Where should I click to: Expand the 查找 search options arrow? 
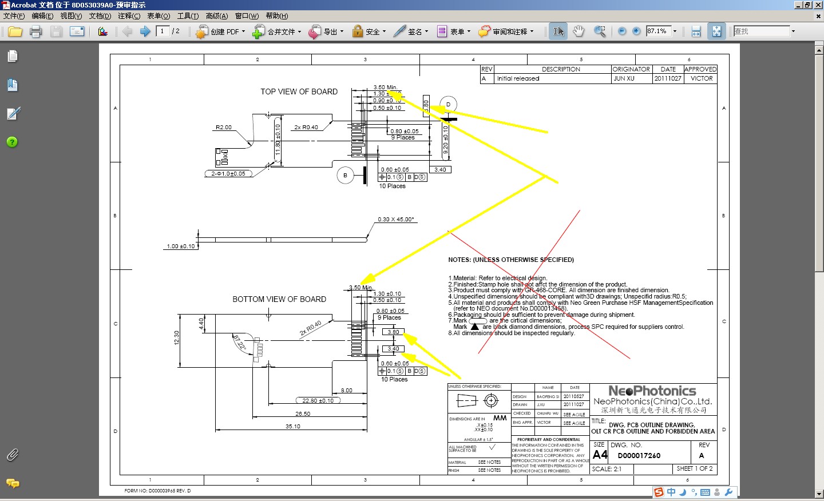pos(794,31)
